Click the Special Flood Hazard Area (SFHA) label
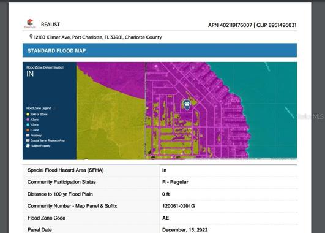Screen dimensions: 325x233 (65, 170)
